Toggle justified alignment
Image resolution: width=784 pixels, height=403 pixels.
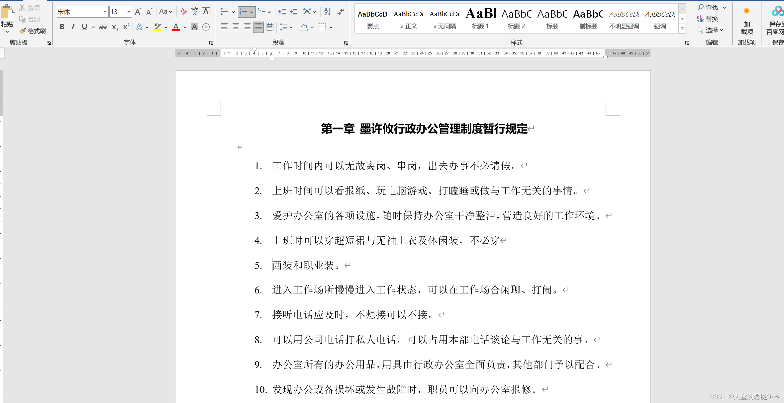258,27
